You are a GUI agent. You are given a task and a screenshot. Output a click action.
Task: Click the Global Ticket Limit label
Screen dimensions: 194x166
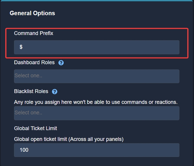(36, 128)
